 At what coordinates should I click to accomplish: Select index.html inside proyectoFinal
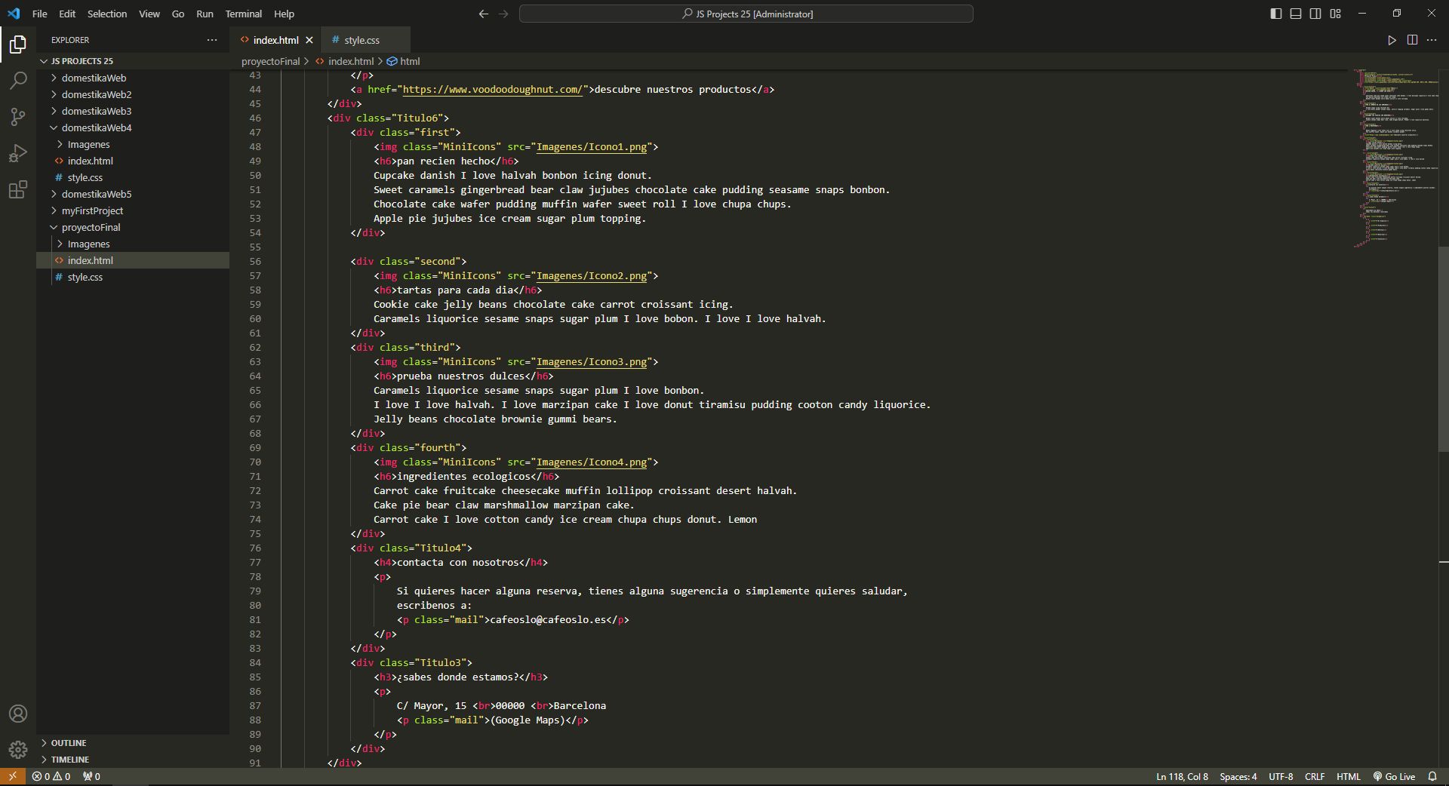tap(133, 260)
